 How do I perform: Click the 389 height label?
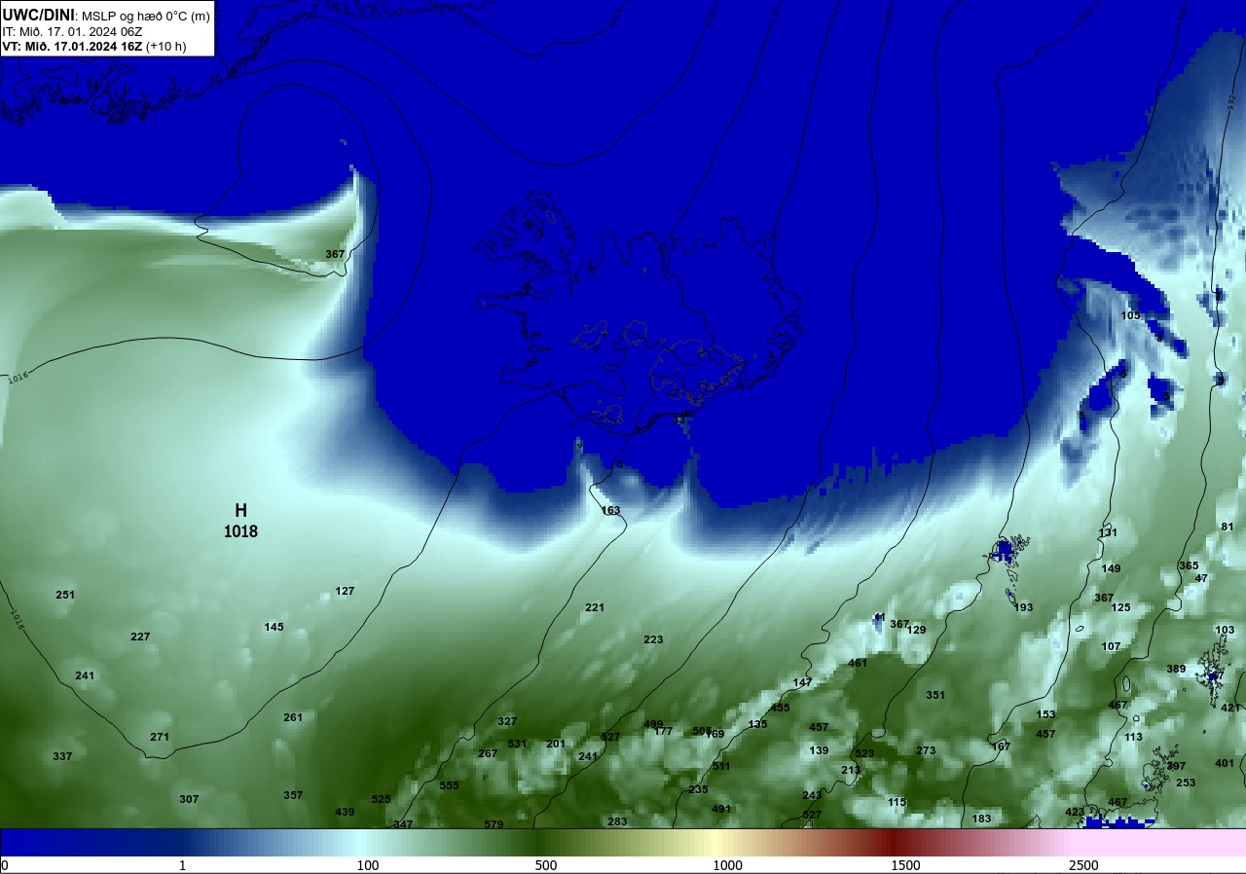1176,669
